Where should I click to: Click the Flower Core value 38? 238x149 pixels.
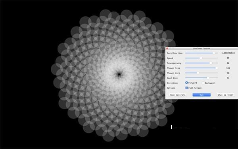[x=228, y=73]
